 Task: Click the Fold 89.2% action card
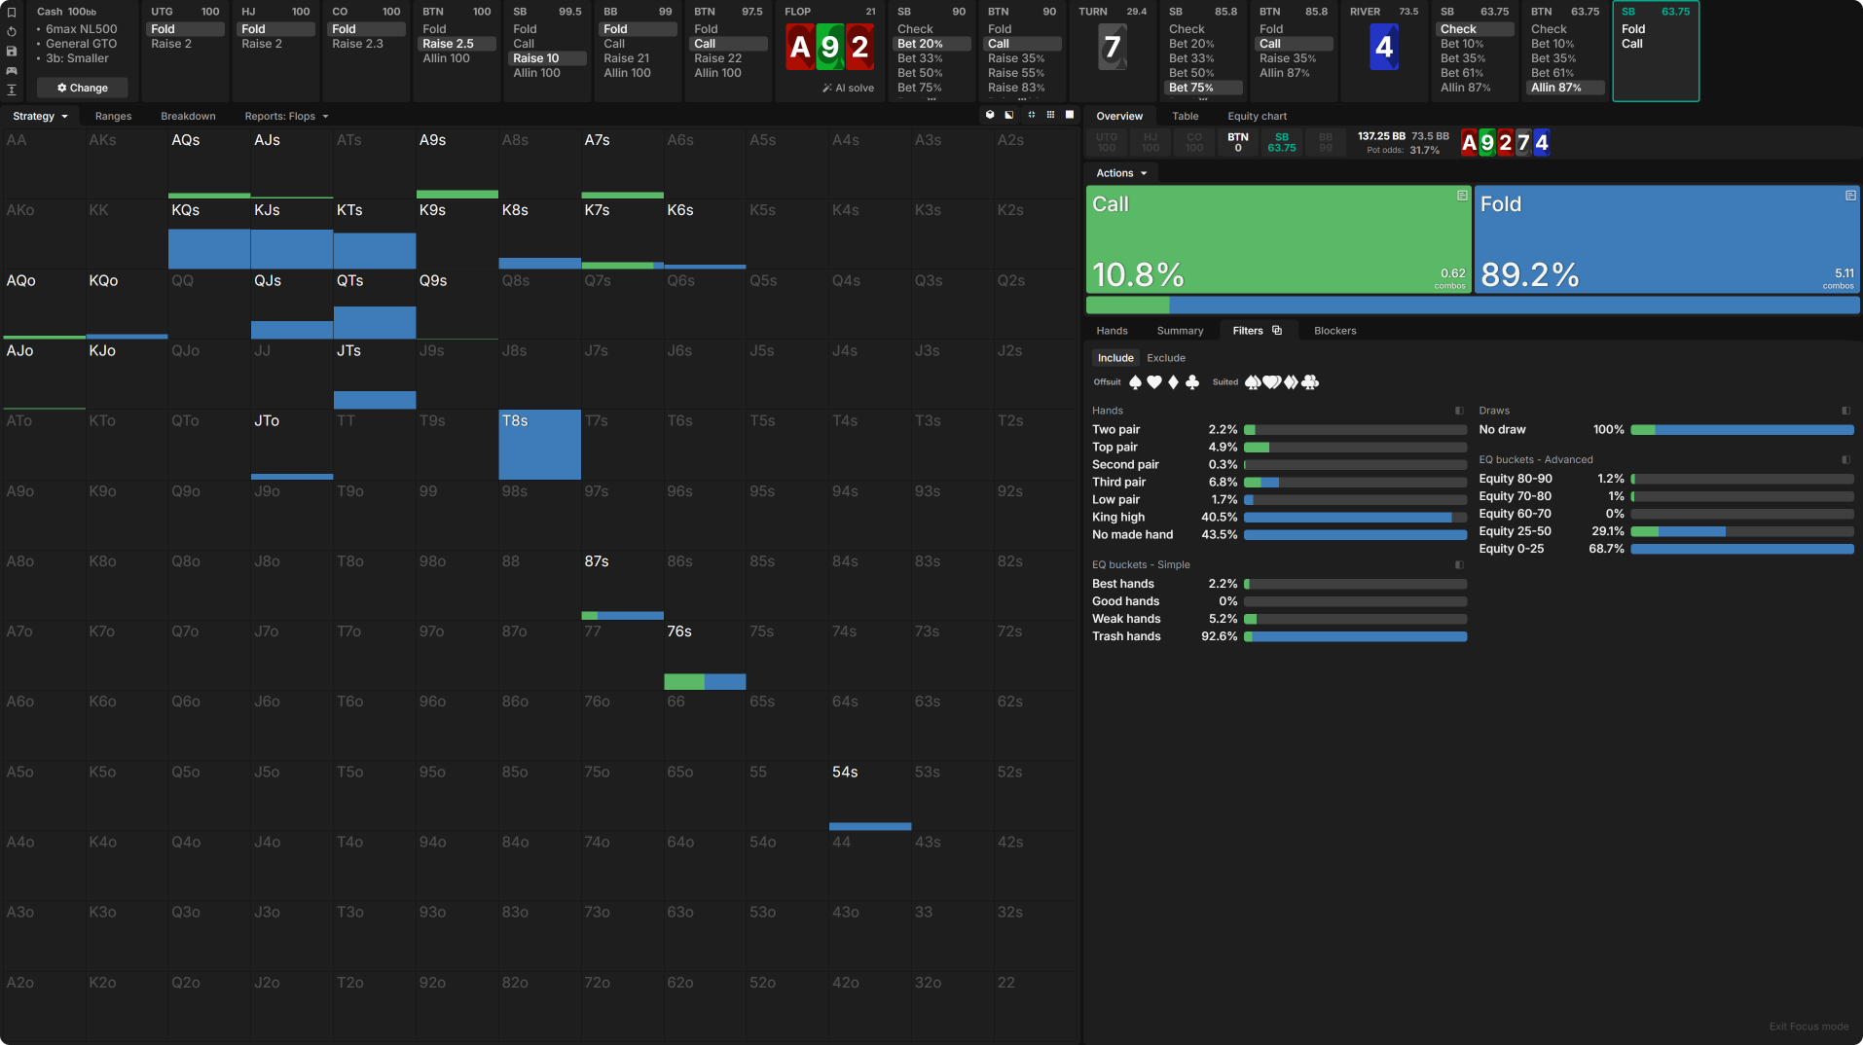point(1666,239)
